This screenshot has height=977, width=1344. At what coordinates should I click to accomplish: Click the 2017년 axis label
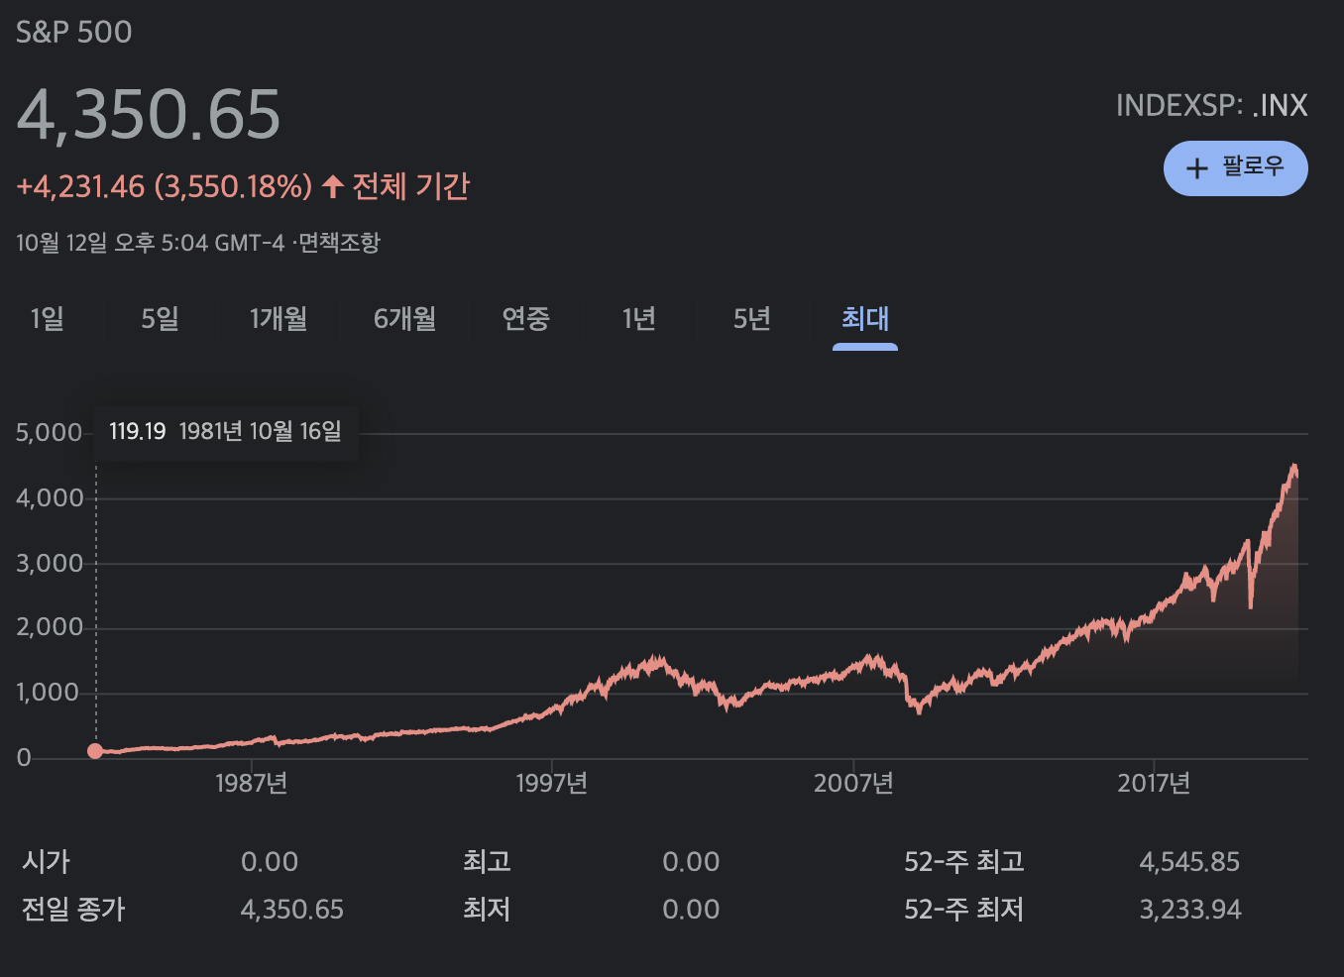click(x=1154, y=784)
